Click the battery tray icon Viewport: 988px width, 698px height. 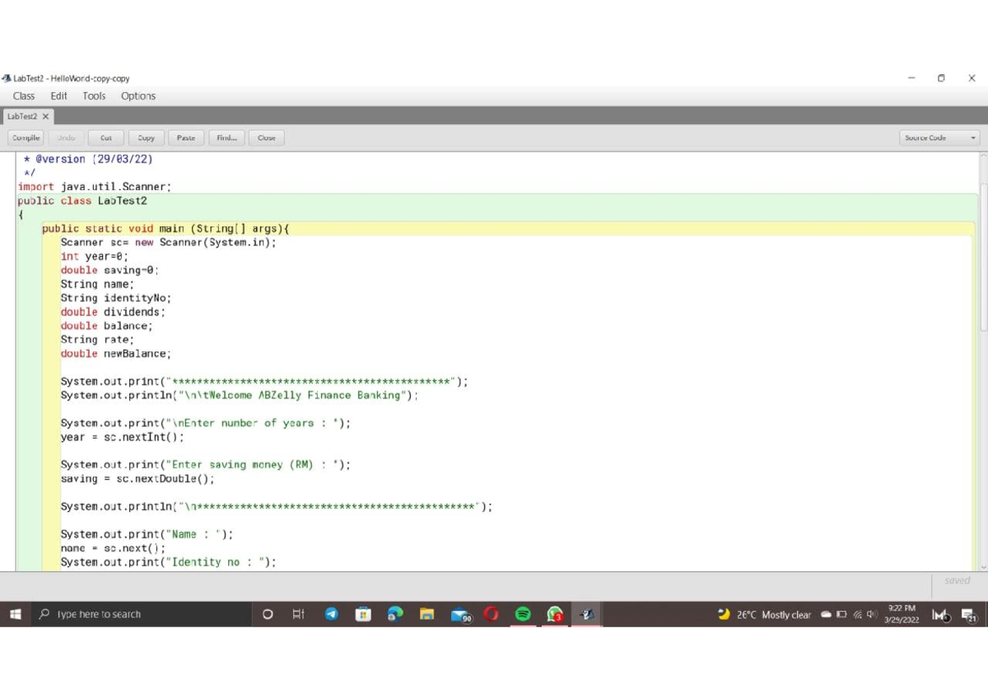point(841,615)
